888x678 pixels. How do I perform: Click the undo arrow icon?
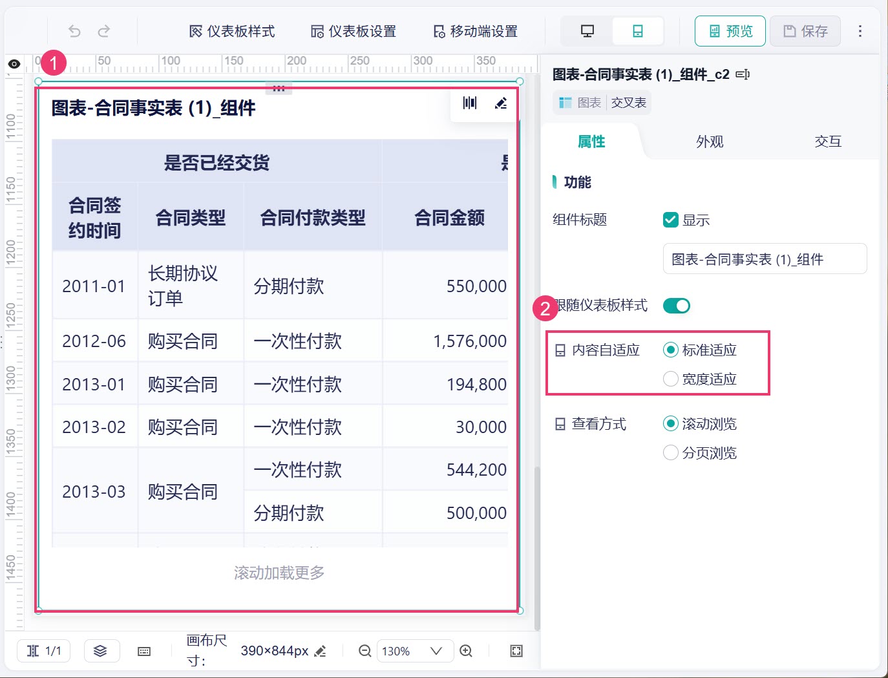tap(75, 31)
